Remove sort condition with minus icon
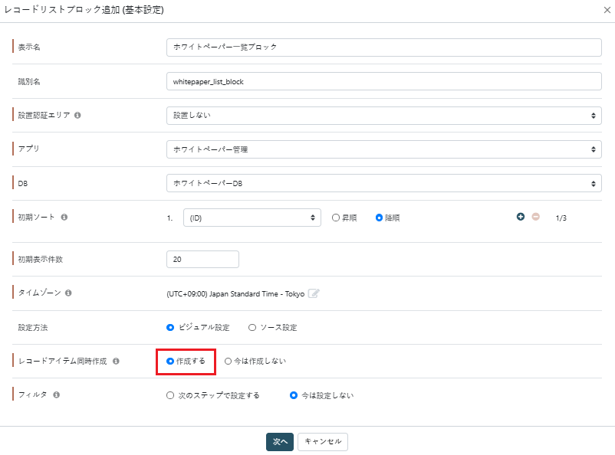 (x=536, y=217)
